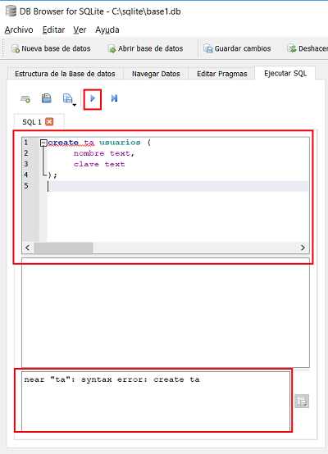Image resolution: width=328 pixels, height=454 pixels.
Task: Open the Ver menu
Action: (80, 30)
